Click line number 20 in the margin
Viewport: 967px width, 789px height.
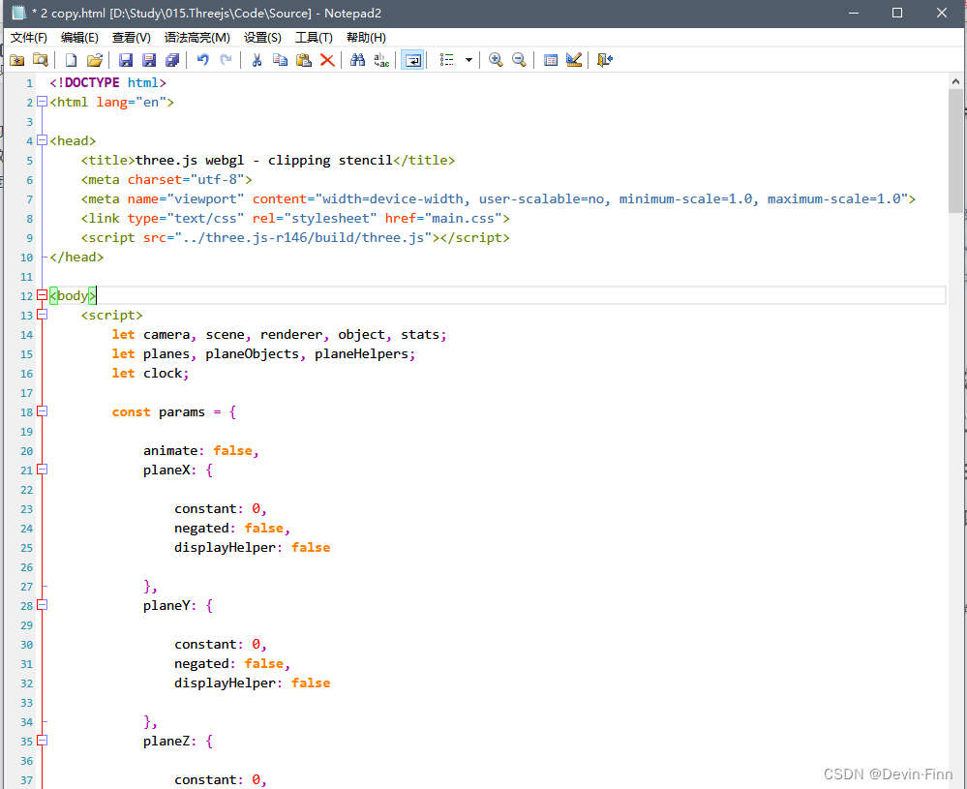tap(26, 451)
